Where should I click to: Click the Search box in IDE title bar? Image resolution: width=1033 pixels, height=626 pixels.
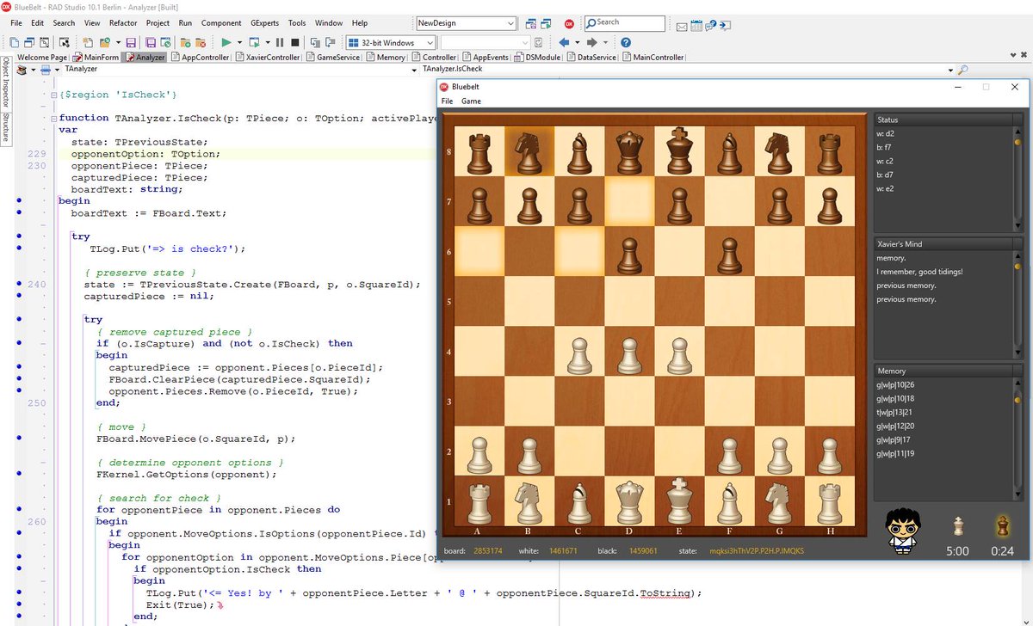click(624, 23)
